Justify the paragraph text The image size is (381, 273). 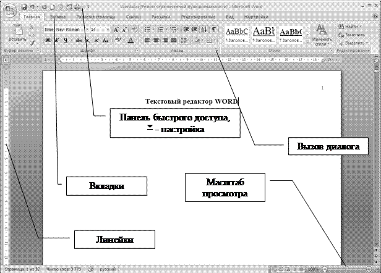click(x=173, y=40)
